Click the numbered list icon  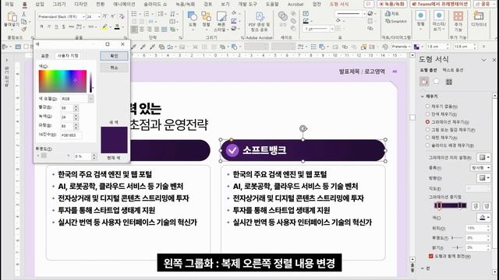(147, 14)
